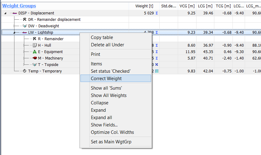Select Delete all Under menu entry
The image size is (261, 155).
point(116,45)
